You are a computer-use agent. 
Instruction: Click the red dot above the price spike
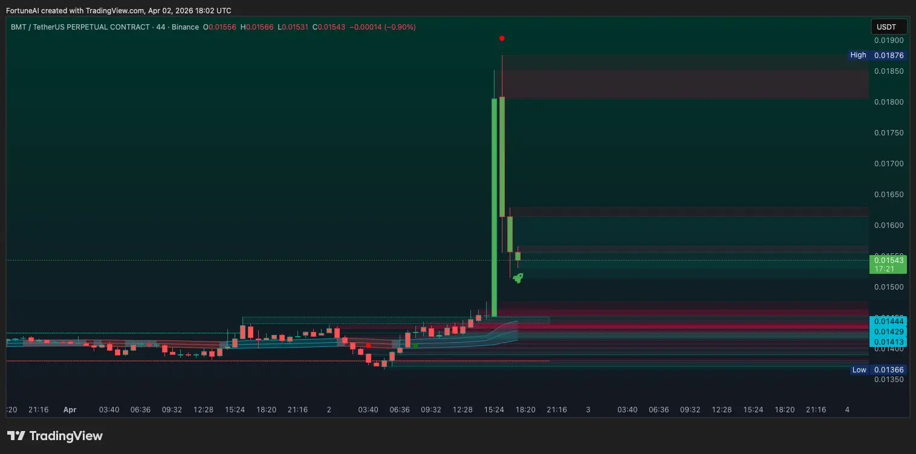pyautogui.click(x=502, y=38)
